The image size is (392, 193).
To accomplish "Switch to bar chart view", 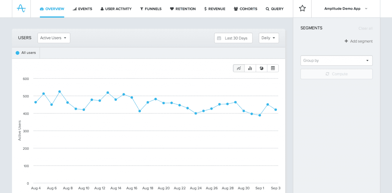I will point(250,68).
